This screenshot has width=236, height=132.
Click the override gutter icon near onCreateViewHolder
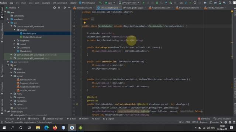(x=77, y=104)
